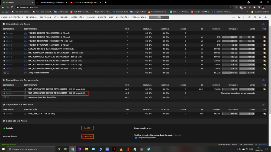The image size is (271, 152).
Task: Open the DOCKER tab
Action: [x=102, y=17]
